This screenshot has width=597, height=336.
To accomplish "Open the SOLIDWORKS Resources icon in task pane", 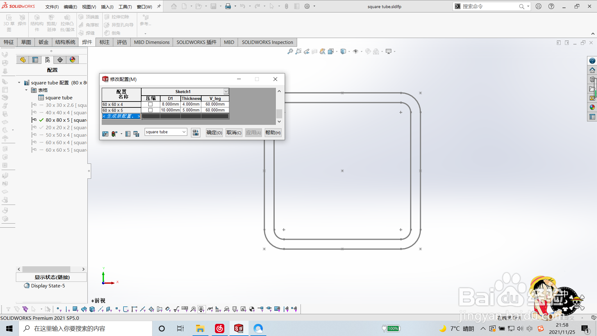I will [592, 70].
